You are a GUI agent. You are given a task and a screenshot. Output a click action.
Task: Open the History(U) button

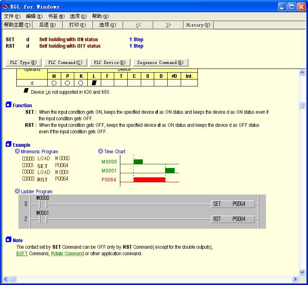click(x=198, y=25)
